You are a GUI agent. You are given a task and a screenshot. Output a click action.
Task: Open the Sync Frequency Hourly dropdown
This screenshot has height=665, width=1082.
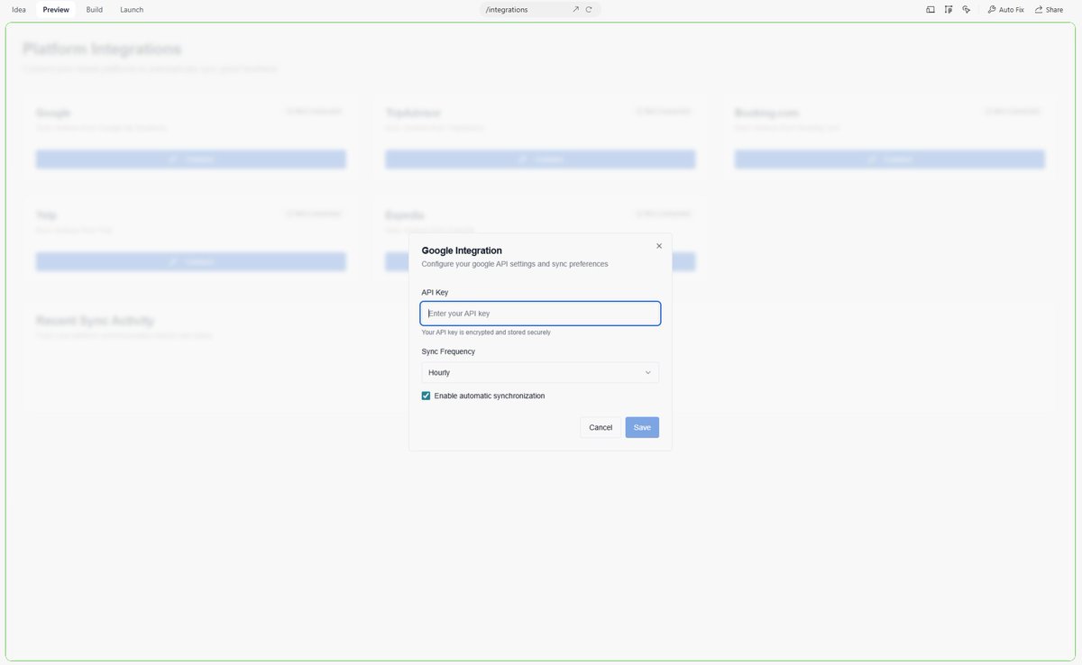(x=540, y=372)
